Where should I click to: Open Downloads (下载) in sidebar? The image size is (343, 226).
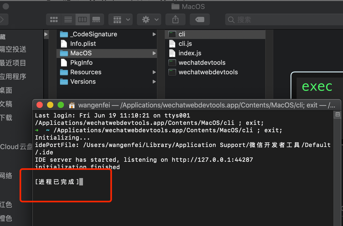pos(6,118)
